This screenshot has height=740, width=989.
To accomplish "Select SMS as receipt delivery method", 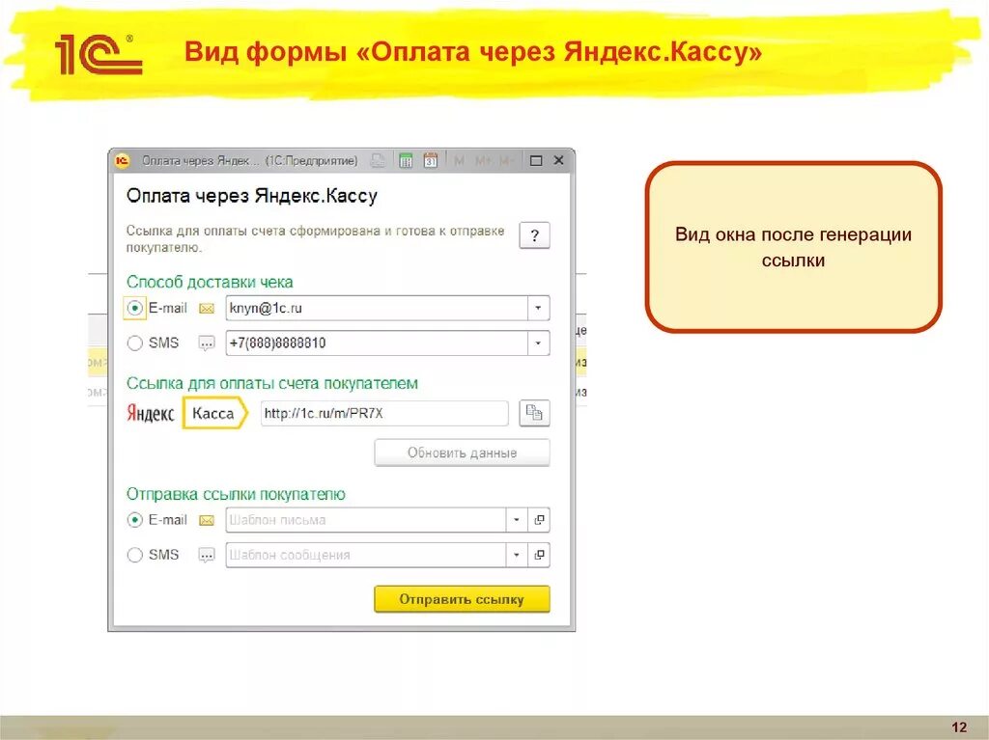I will (134, 343).
